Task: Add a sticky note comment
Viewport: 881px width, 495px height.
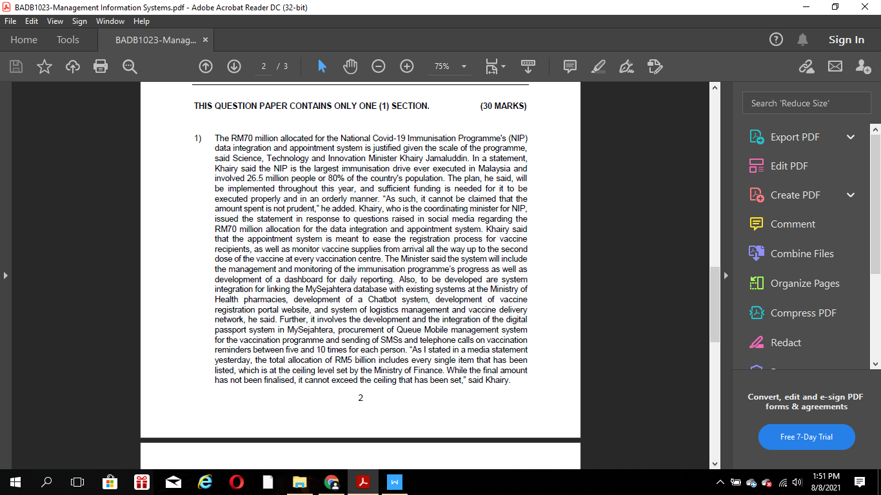Action: coord(570,66)
